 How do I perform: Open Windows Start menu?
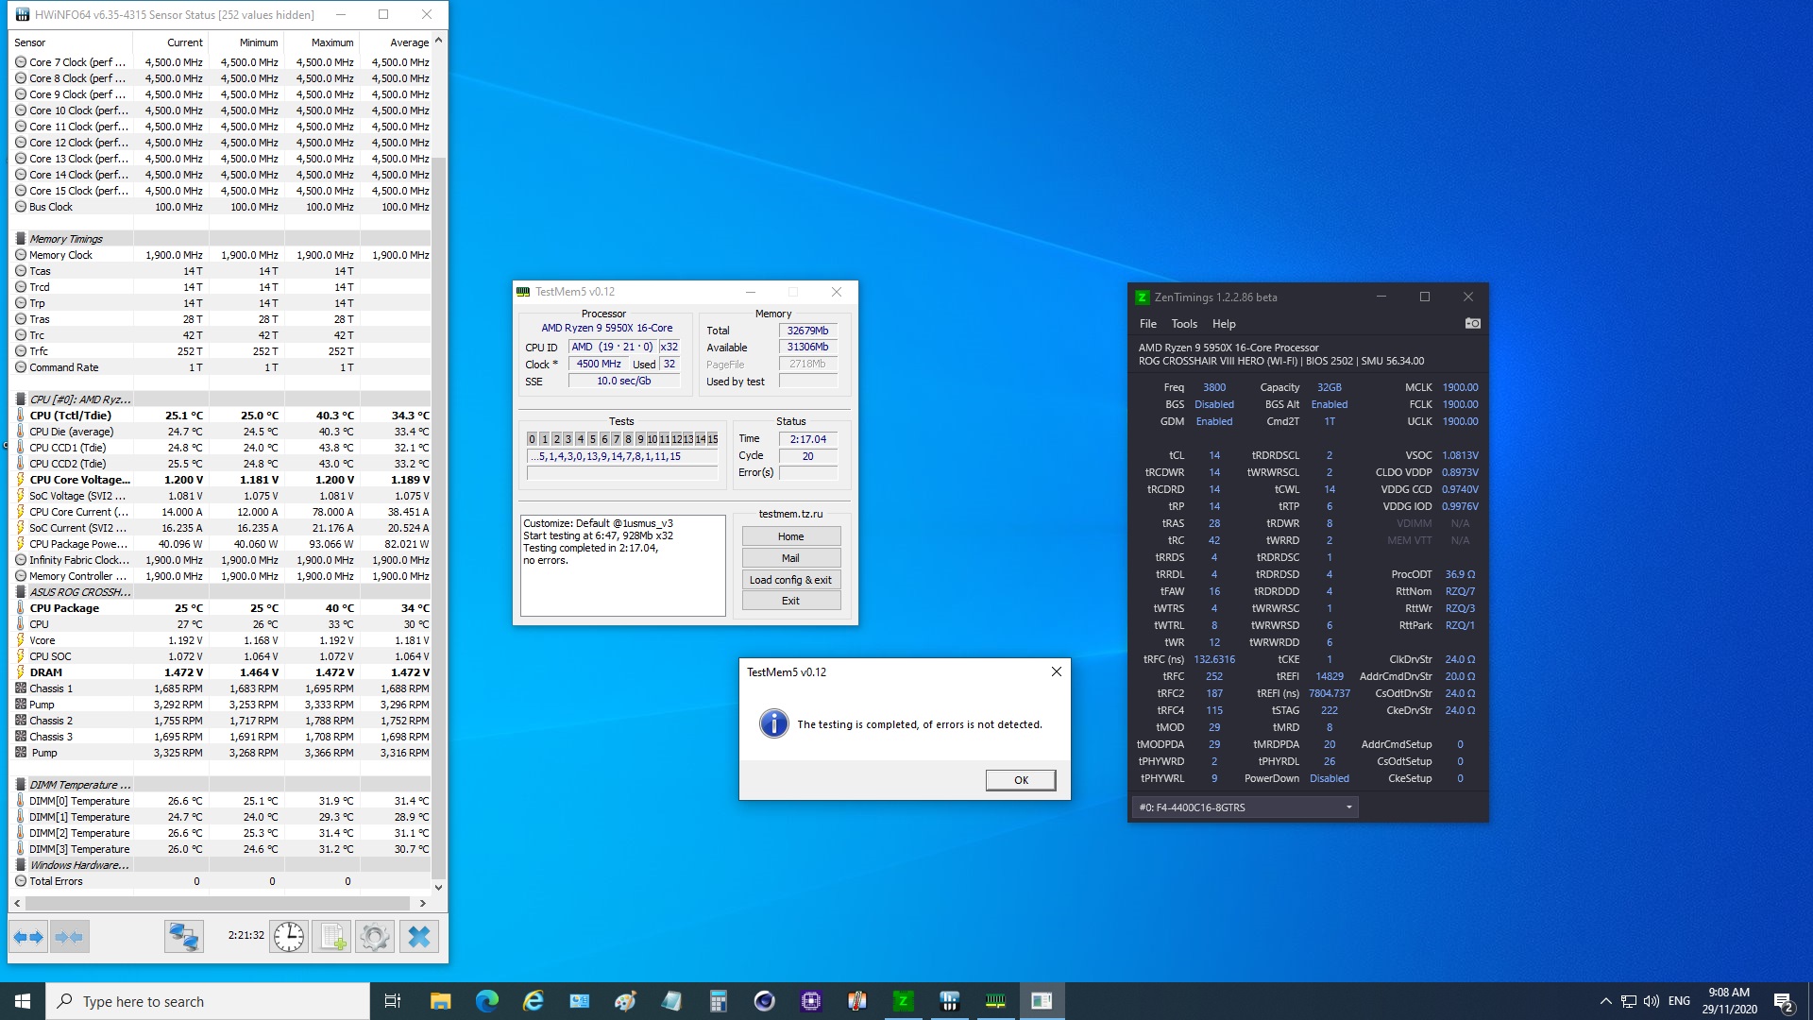click(23, 1001)
